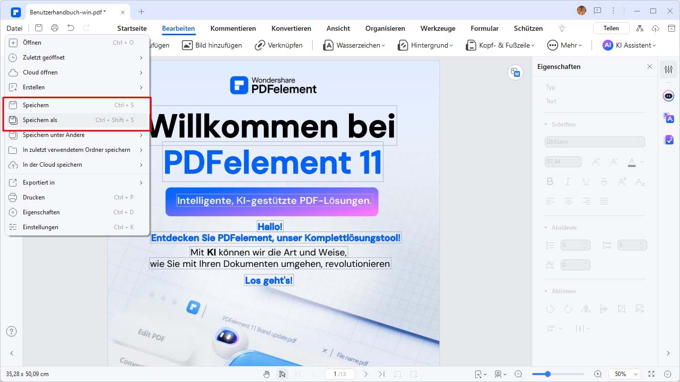
Task: Open the translate sidebar icon
Action: [x=669, y=118]
